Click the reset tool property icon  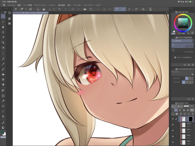(189, 99)
